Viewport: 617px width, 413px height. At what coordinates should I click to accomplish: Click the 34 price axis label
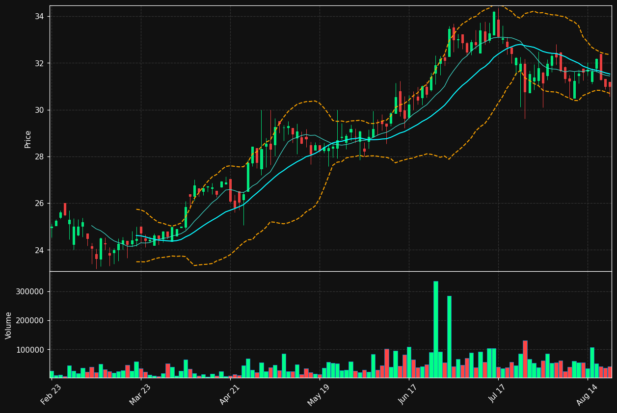click(x=39, y=17)
